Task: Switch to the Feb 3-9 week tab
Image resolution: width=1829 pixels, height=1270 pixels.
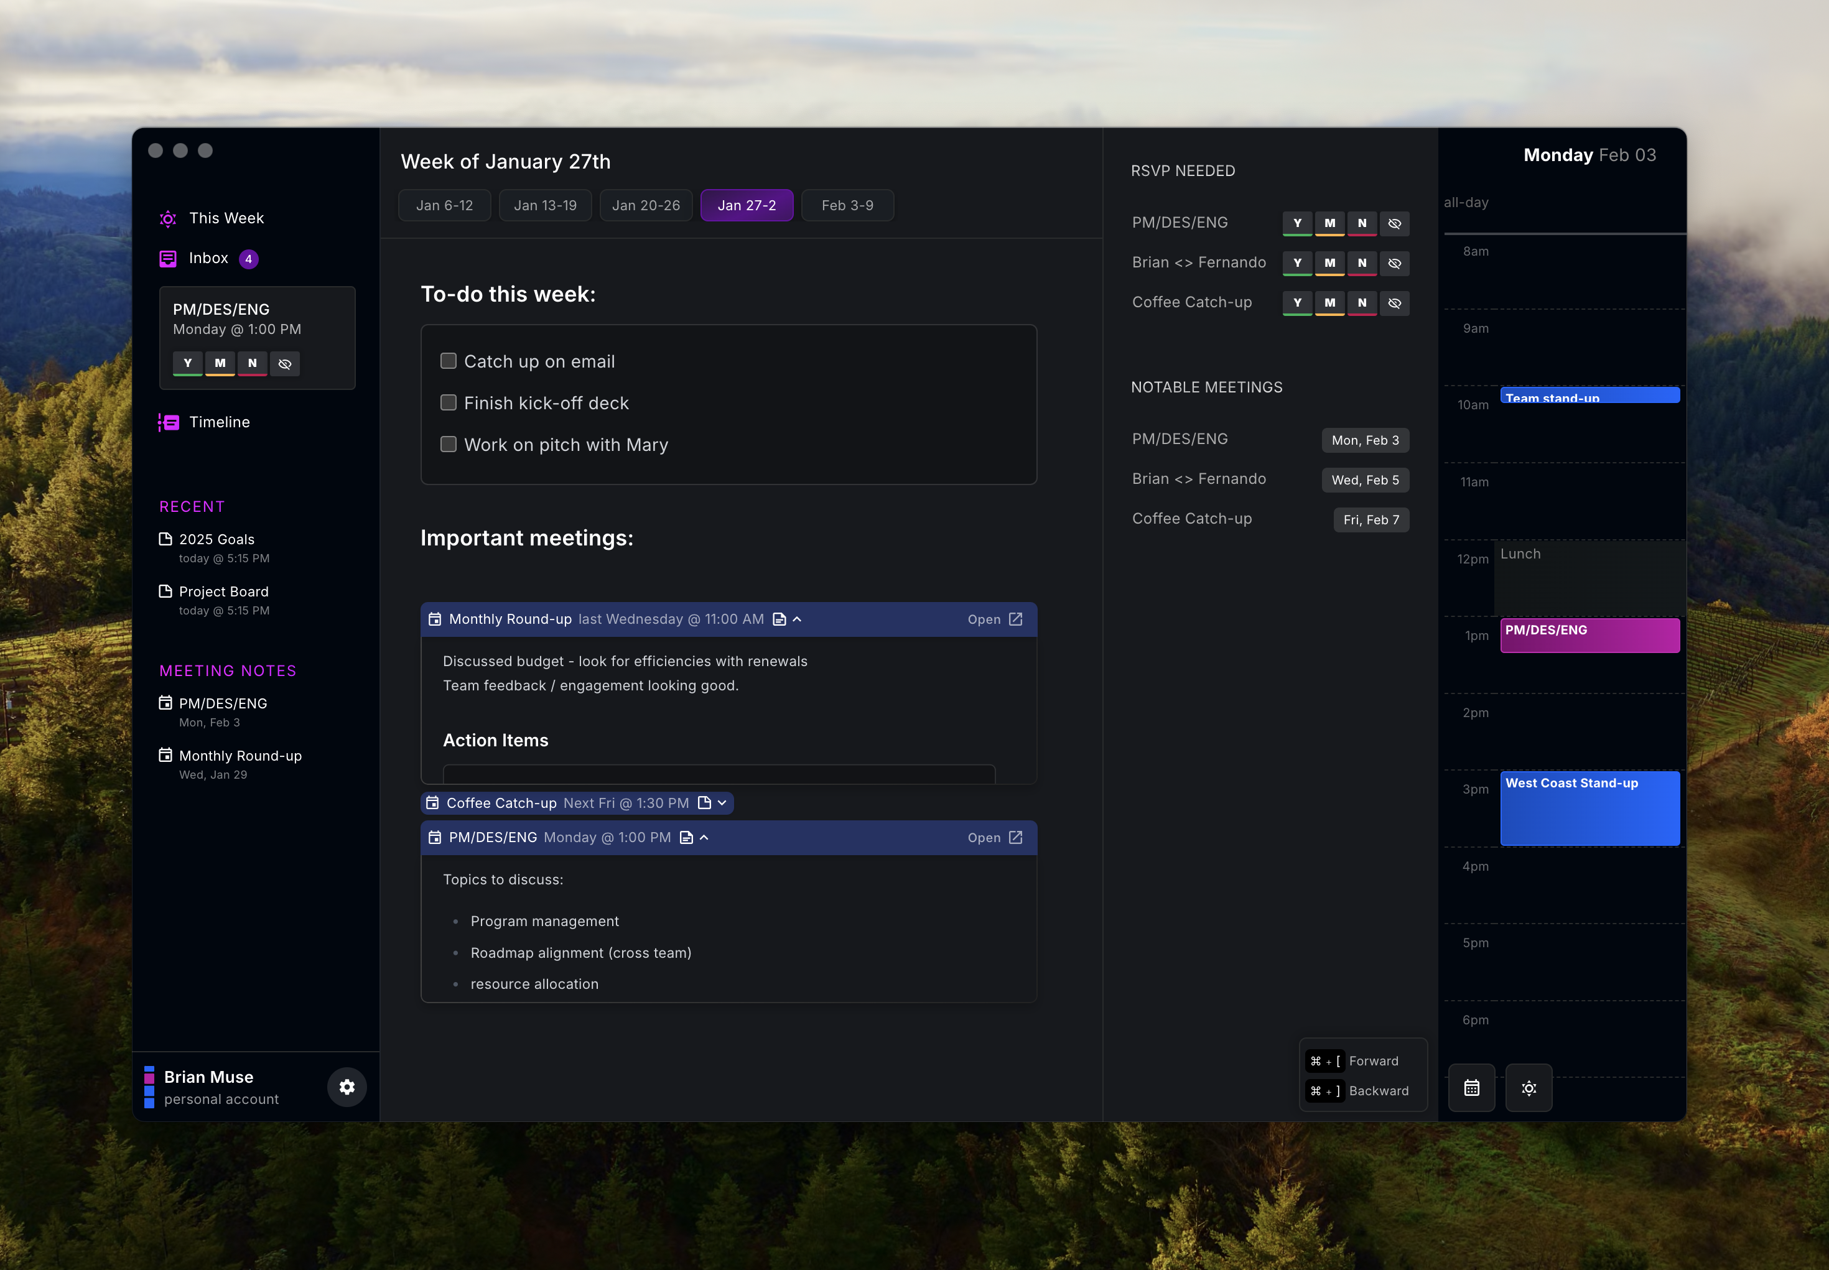Action: [847, 205]
